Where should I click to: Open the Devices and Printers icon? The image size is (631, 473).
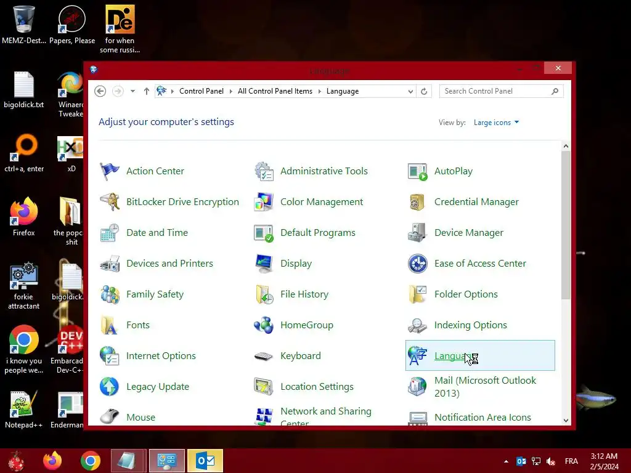point(110,264)
